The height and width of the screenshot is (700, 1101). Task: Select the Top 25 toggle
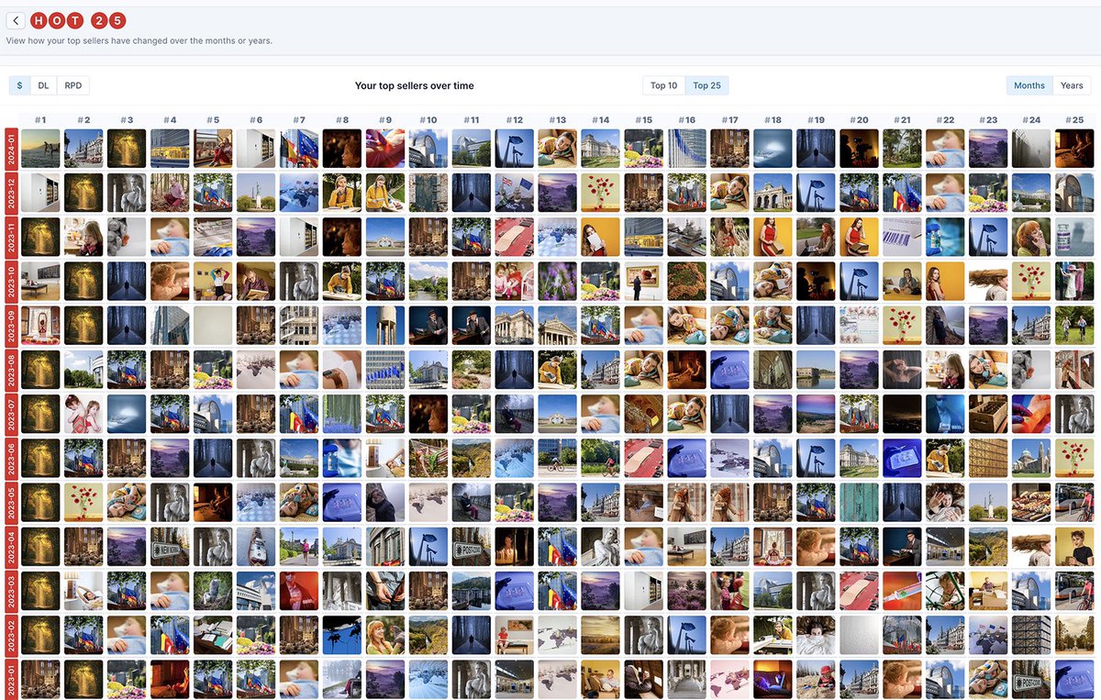click(706, 85)
